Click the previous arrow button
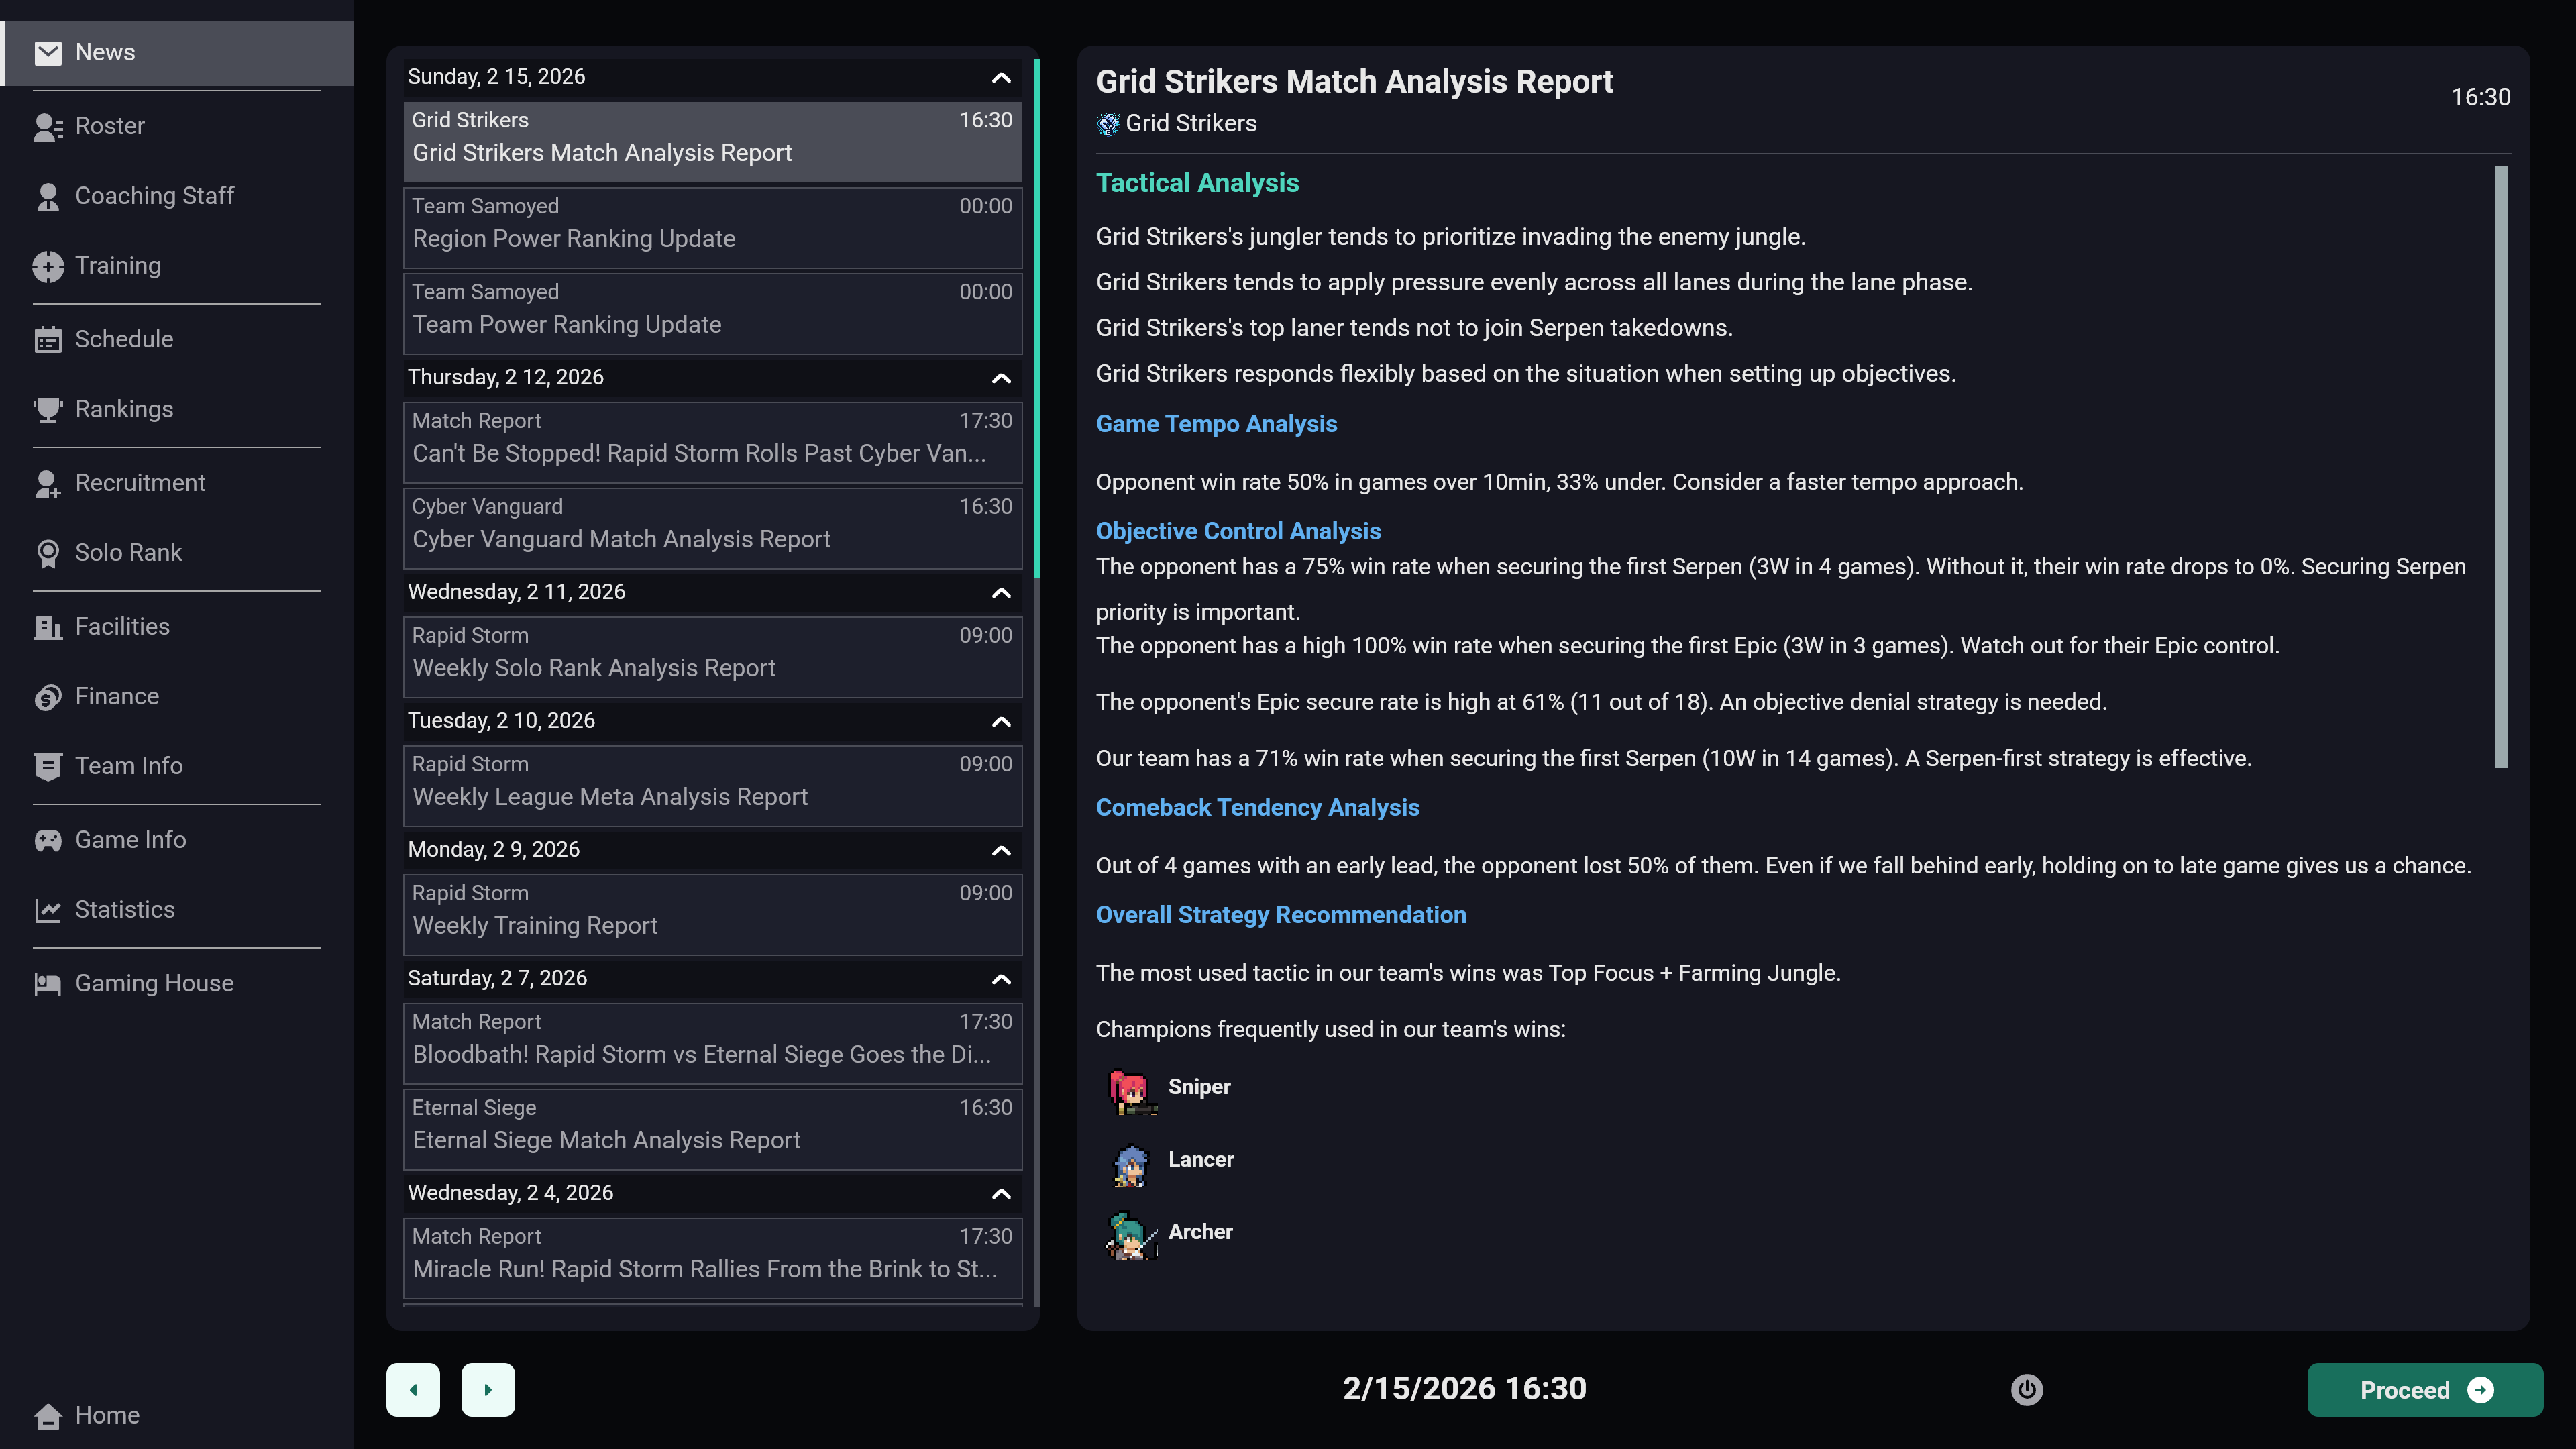Viewport: 2576px width, 1449px height. pyautogui.click(x=413, y=1390)
